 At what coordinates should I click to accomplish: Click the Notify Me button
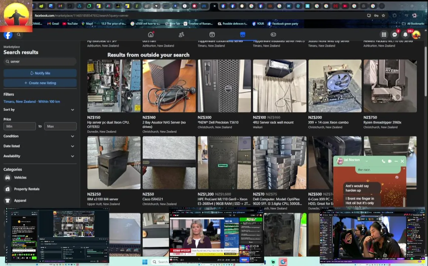(40, 73)
